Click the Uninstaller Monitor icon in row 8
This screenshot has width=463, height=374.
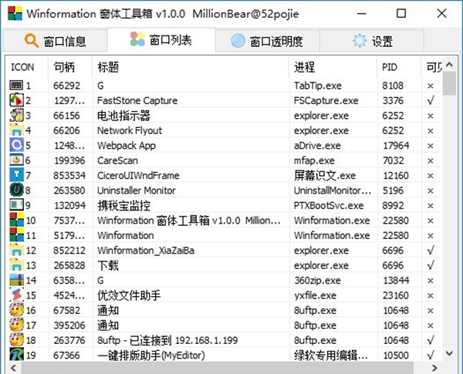pos(16,190)
